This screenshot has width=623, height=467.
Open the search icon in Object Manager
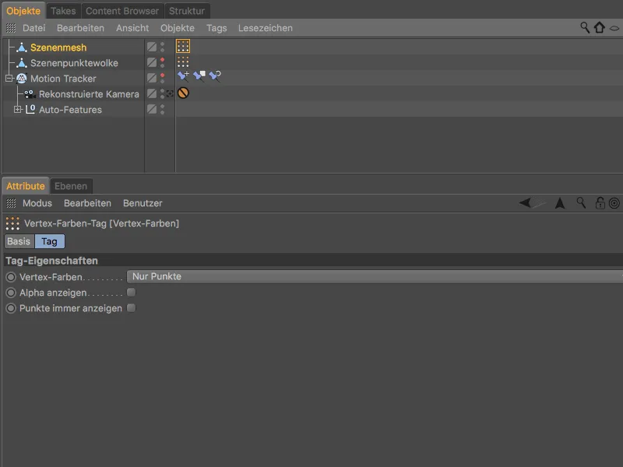[585, 27]
